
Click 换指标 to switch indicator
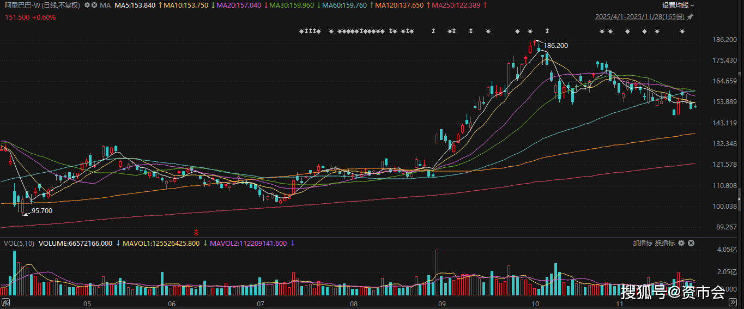click(664, 243)
